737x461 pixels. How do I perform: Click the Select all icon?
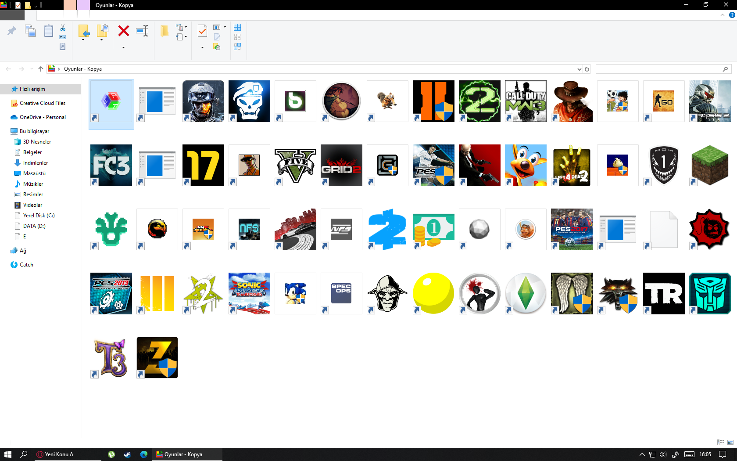coord(237,27)
